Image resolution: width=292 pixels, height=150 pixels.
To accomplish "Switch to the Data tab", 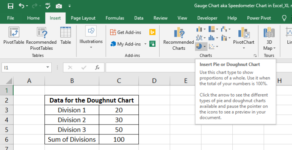I will click(139, 18).
